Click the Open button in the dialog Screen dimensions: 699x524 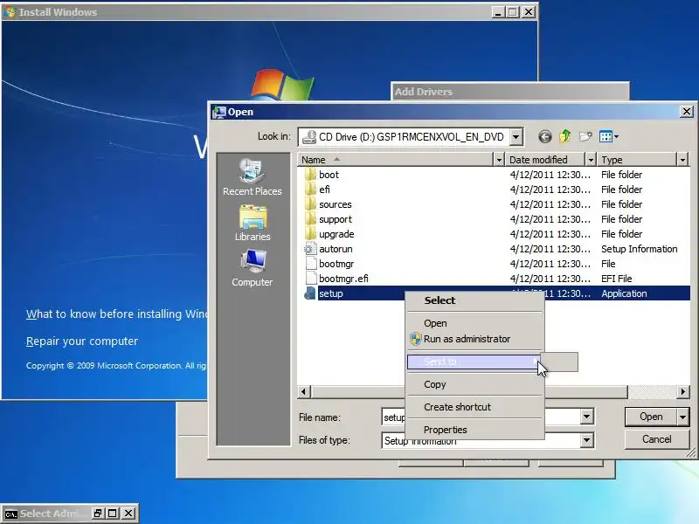(x=651, y=417)
